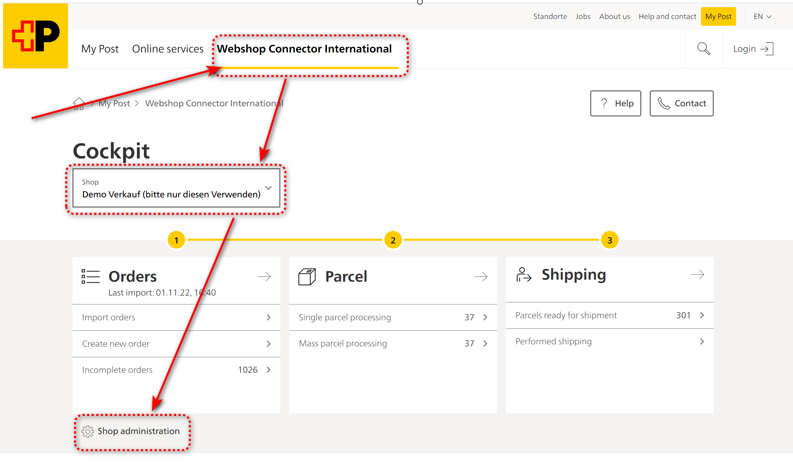Image resolution: width=793 pixels, height=472 pixels.
Task: Click the home breadcrumb icon
Action: [x=79, y=103]
